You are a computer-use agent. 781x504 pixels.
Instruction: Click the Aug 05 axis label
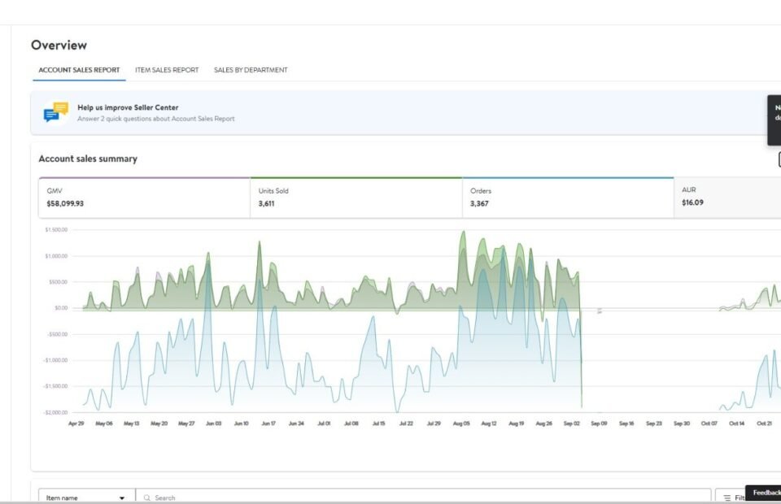pyautogui.click(x=461, y=424)
